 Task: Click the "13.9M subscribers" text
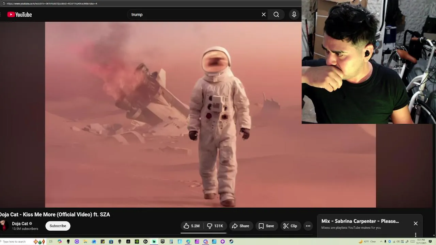tap(25, 229)
